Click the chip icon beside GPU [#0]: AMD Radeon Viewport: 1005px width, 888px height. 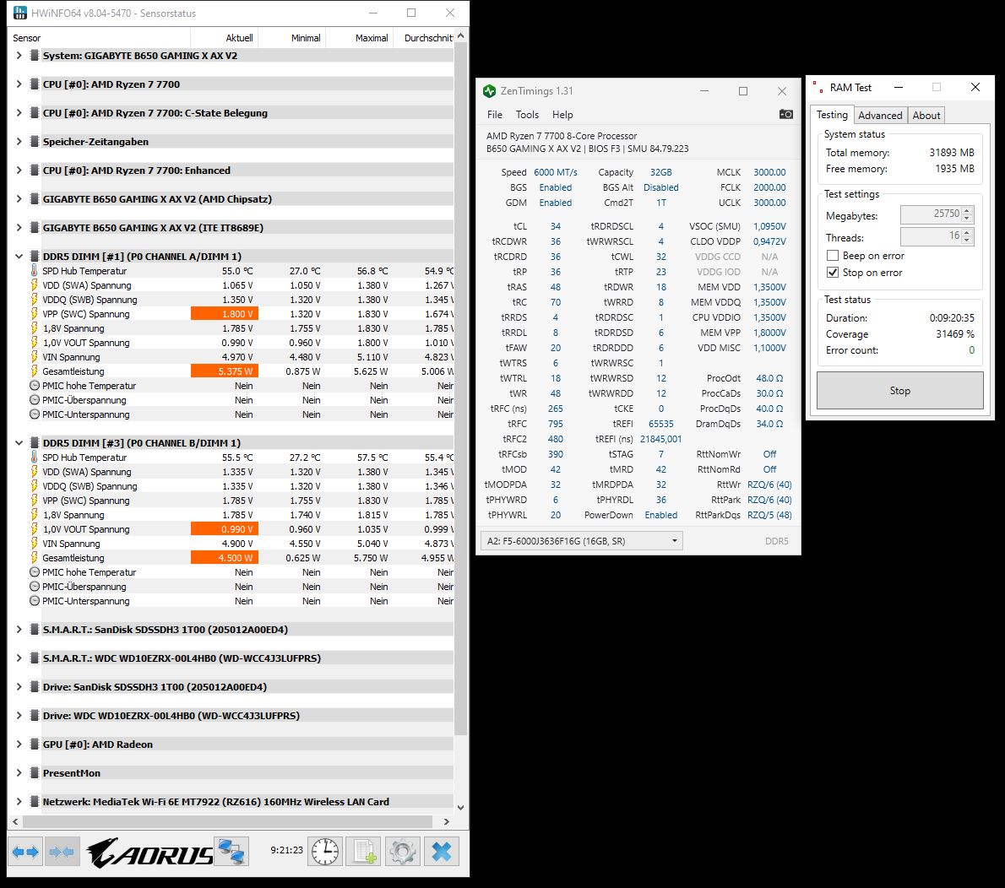coord(35,744)
